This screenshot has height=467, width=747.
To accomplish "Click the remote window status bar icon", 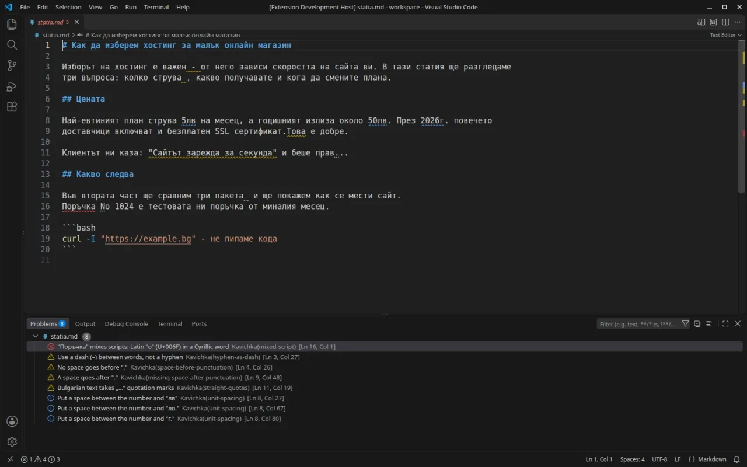I will (10, 459).
